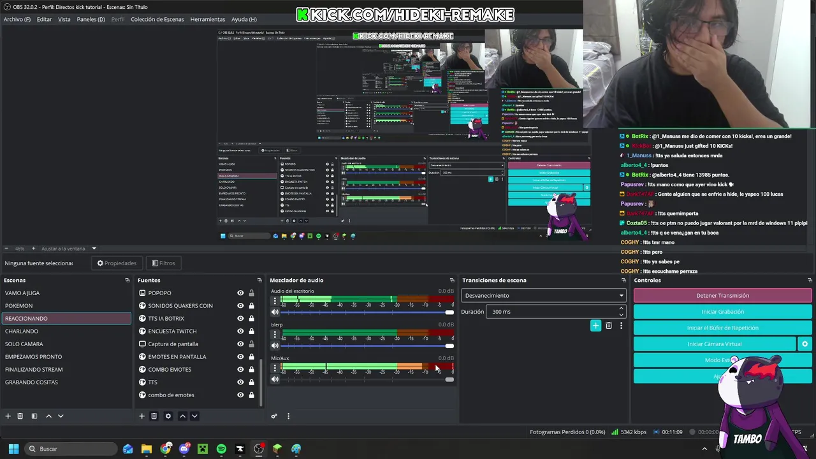Undock the Mezclador de audio panel

tap(452, 280)
